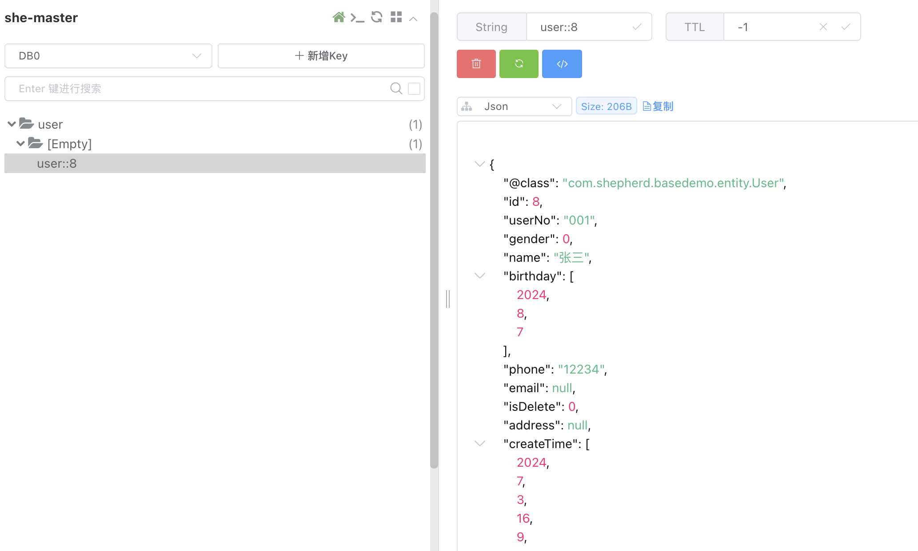Refresh the she-master connection

377,17
